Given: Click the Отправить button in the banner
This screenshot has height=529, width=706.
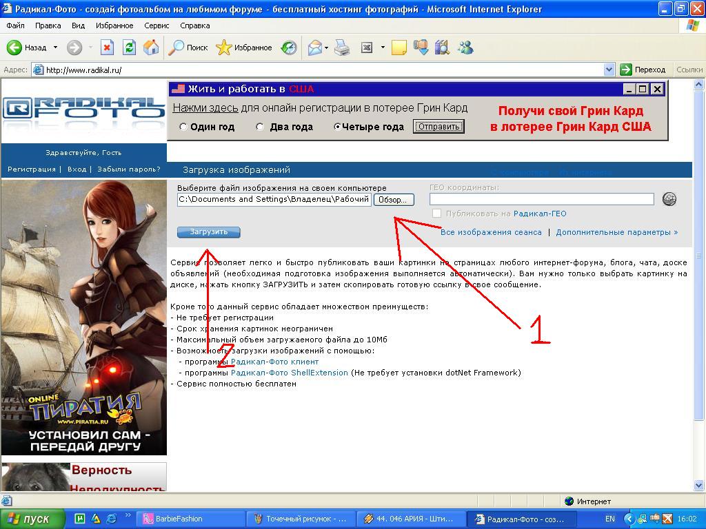Looking at the screenshot, I should coord(438,127).
